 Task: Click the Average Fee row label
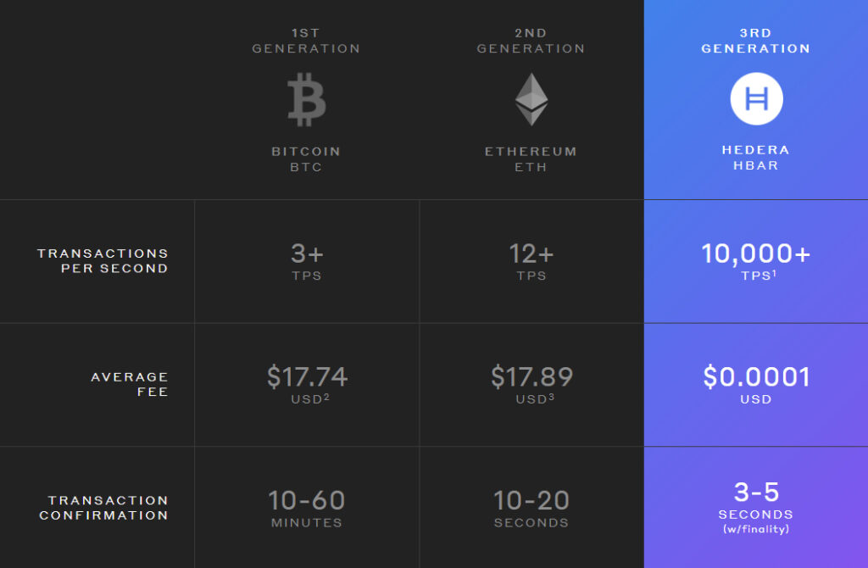click(x=130, y=384)
